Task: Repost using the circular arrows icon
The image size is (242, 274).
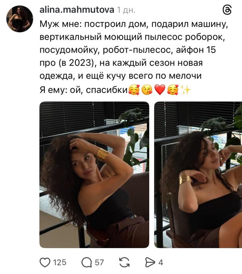Action: pyautogui.click(x=124, y=262)
